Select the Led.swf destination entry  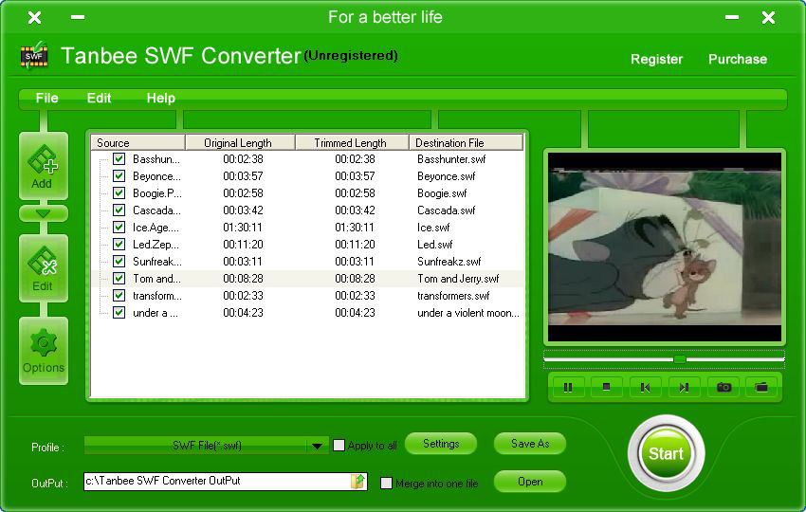coord(435,245)
